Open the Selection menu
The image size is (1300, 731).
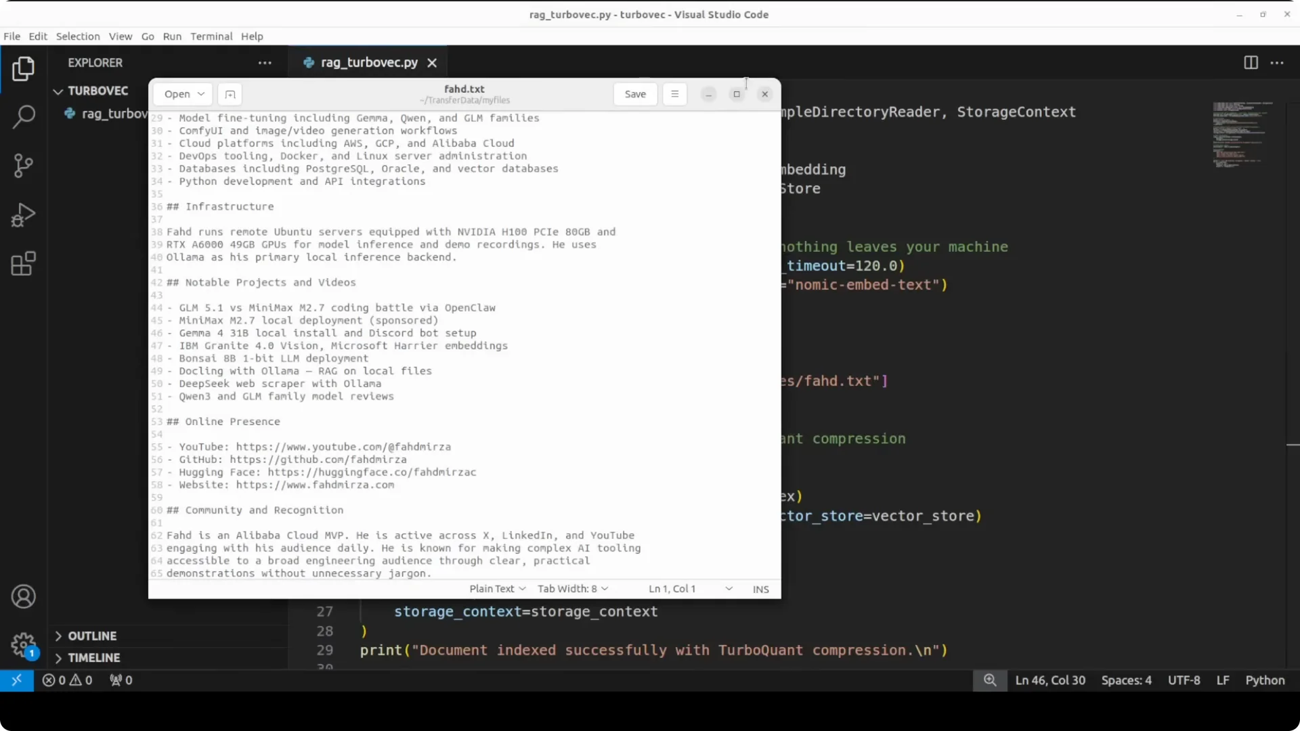(78, 37)
